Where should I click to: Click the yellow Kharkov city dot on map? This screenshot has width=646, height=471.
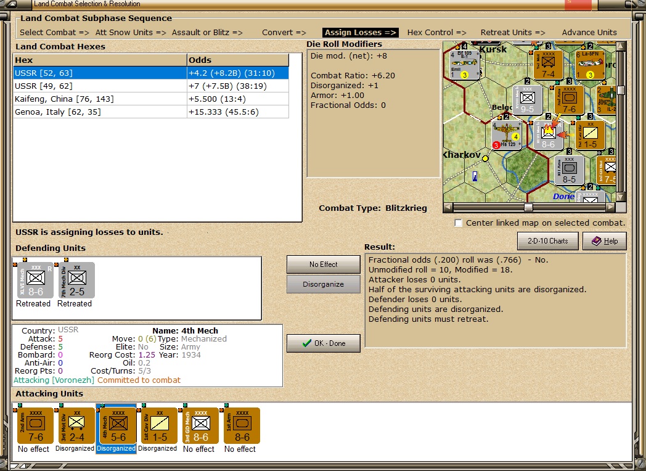coord(485,158)
